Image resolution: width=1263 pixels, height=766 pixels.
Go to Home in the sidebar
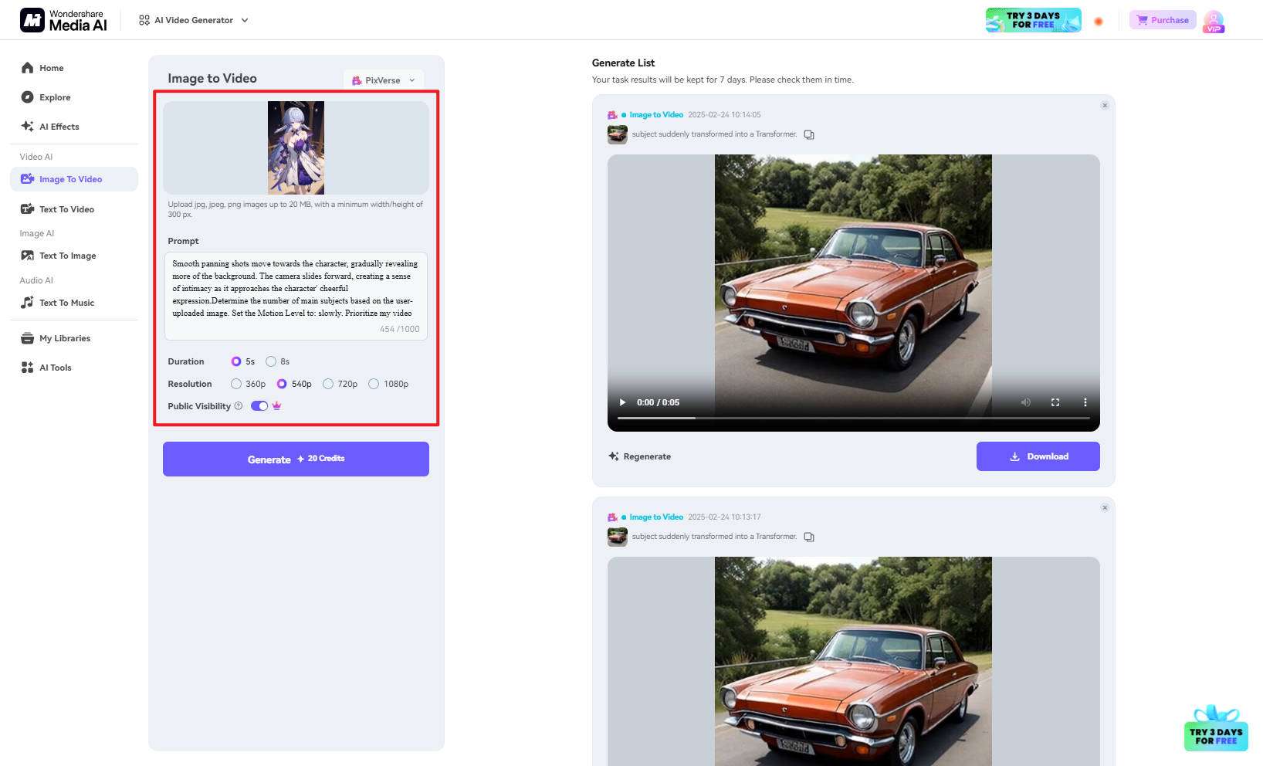74,68
